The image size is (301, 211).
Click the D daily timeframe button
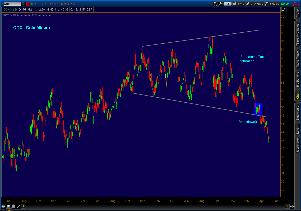(x=227, y=4)
